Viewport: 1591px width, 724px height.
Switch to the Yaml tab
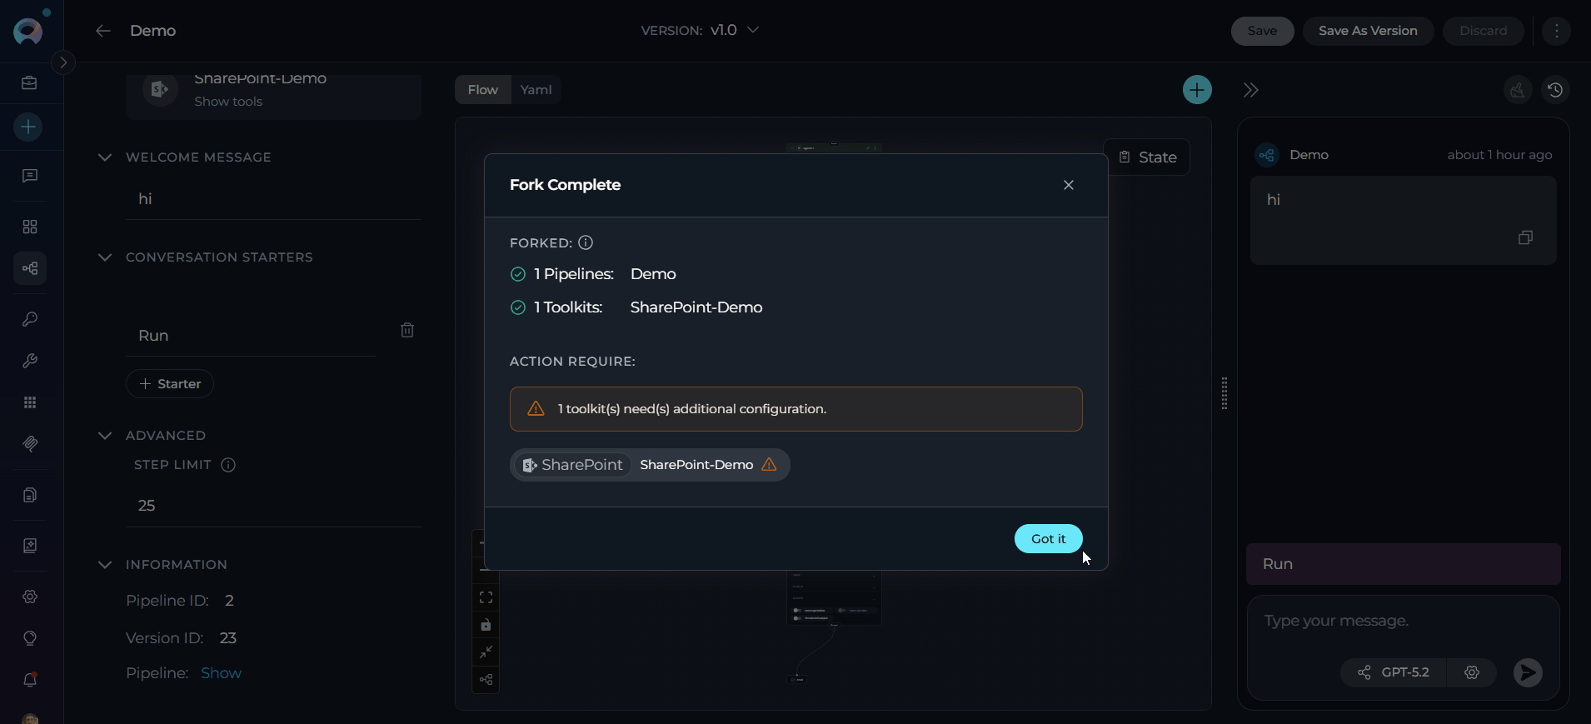[536, 90]
